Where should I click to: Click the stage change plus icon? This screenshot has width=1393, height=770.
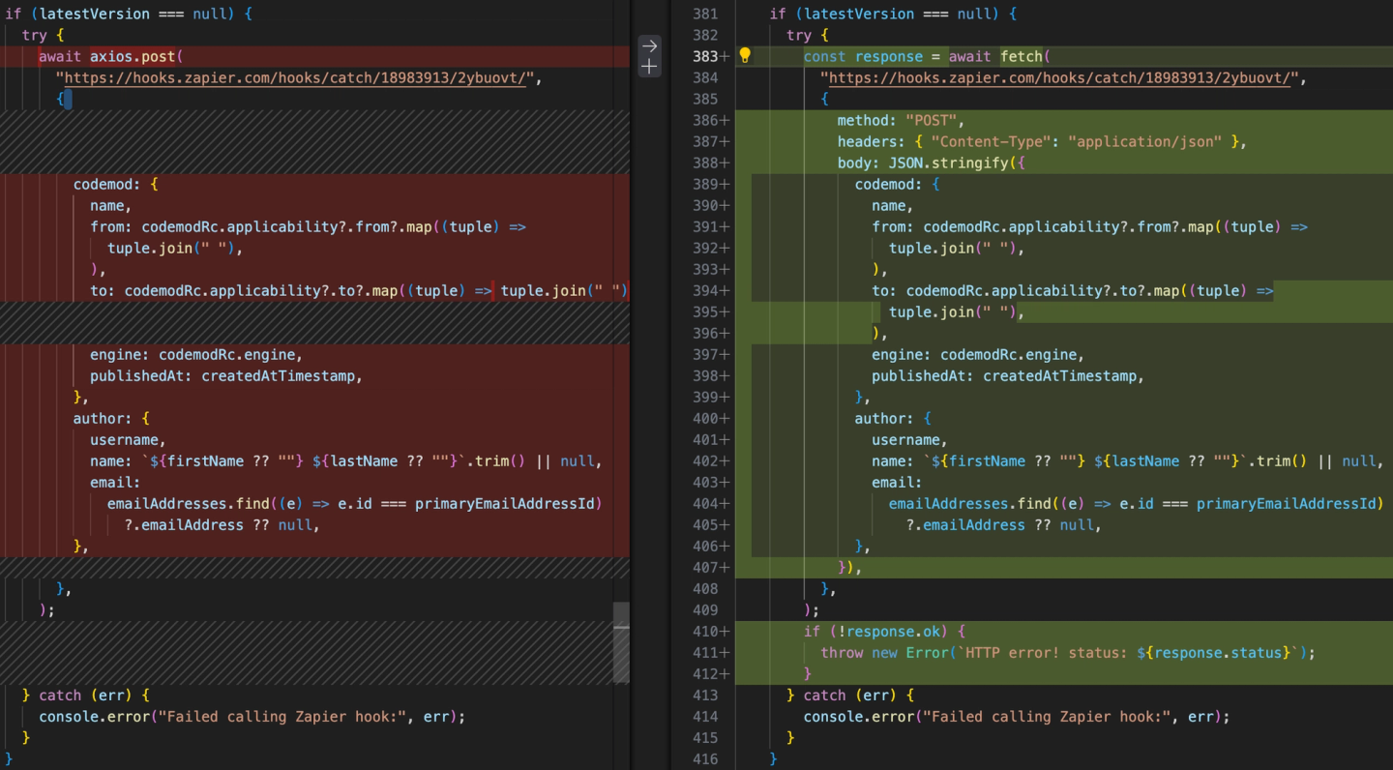tap(650, 67)
